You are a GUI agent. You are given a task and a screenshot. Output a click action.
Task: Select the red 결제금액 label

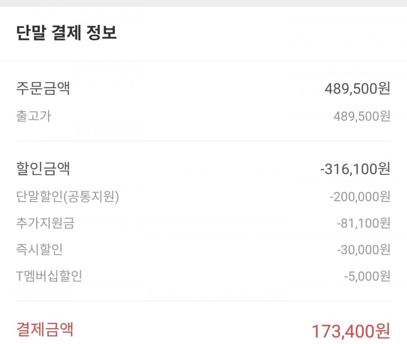tap(44, 330)
